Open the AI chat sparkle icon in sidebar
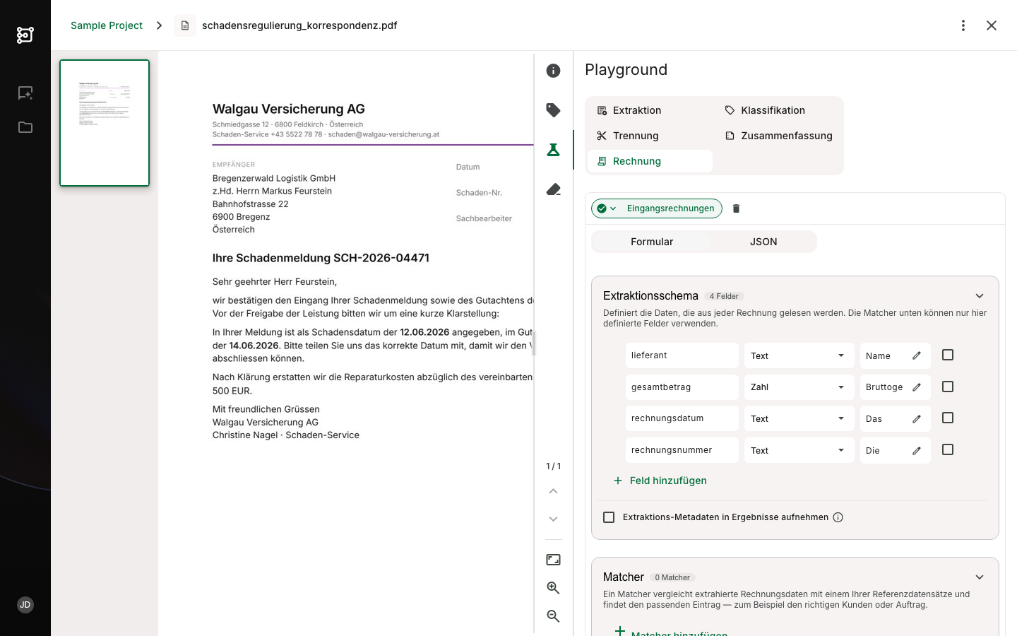The height and width of the screenshot is (636, 1017). [x=25, y=93]
